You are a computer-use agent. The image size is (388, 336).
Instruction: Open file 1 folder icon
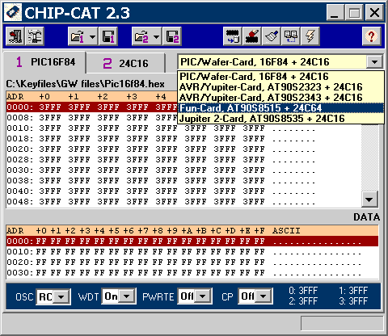click(x=78, y=36)
